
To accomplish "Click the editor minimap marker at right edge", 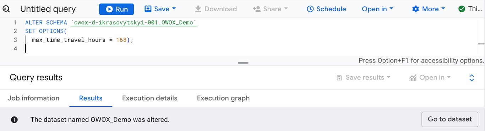I will click(481, 44).
